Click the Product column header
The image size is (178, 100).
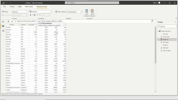(23, 25)
